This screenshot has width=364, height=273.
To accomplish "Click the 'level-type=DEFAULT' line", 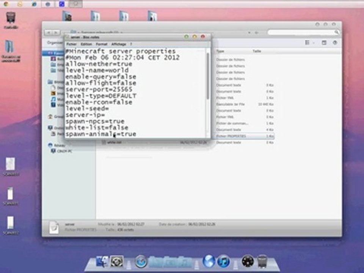I will (100, 96).
